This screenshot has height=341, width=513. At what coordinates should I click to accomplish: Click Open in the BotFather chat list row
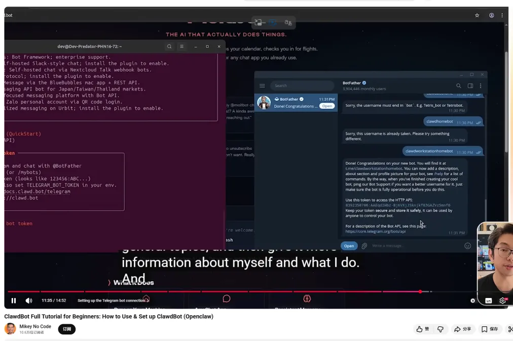(x=327, y=106)
